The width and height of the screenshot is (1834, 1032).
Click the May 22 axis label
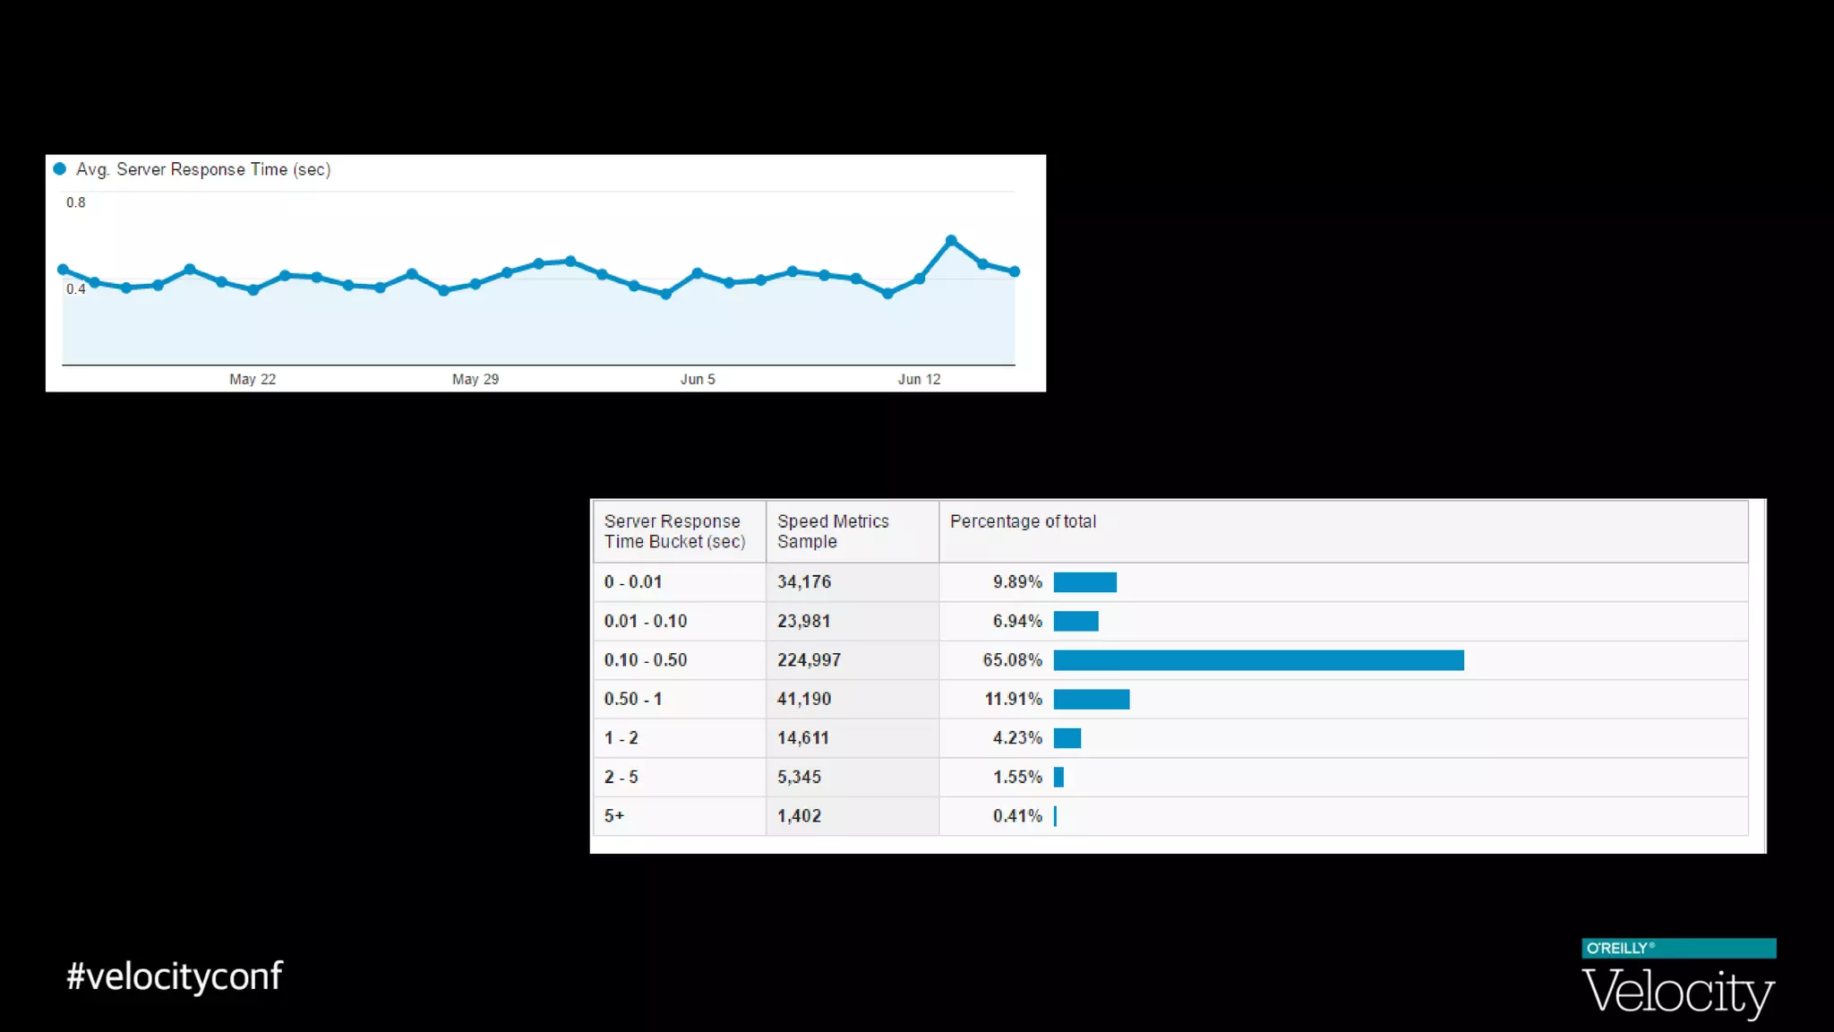pyautogui.click(x=253, y=379)
